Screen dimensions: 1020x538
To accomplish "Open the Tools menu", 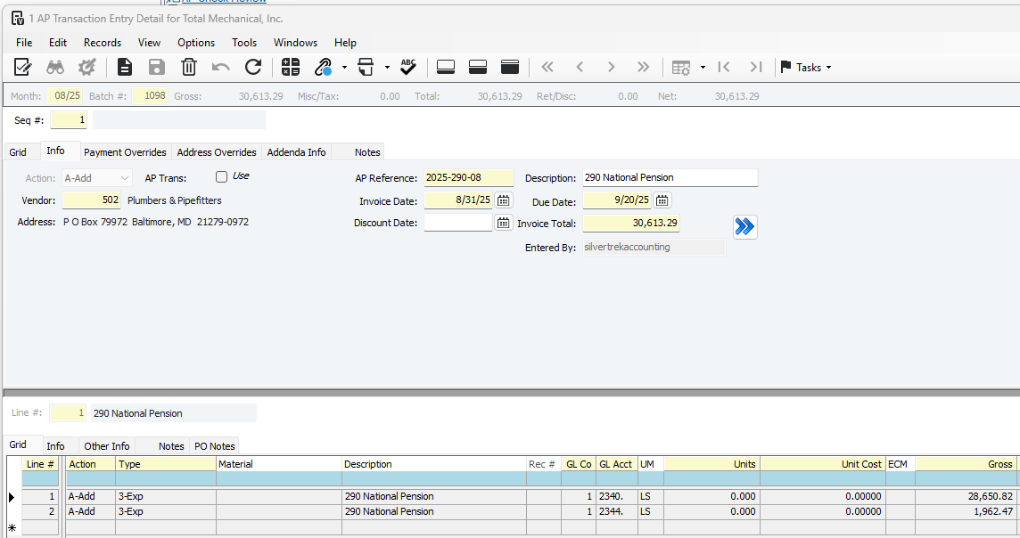I will tap(244, 42).
